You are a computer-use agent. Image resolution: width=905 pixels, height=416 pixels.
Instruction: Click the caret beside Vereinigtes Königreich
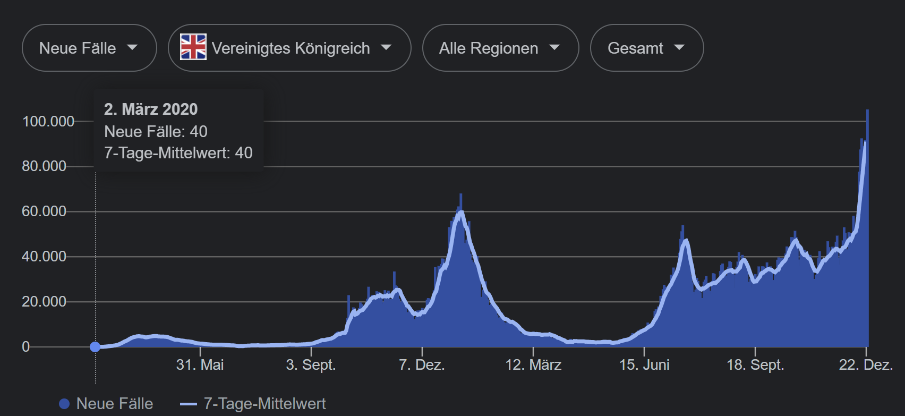pos(386,48)
